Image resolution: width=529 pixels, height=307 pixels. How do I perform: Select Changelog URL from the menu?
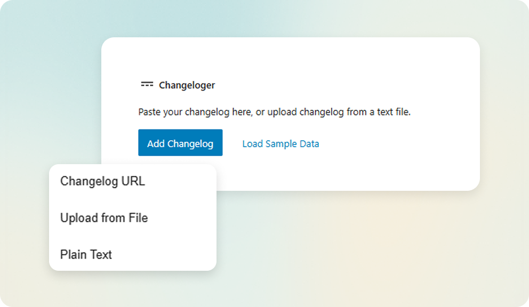tap(102, 181)
